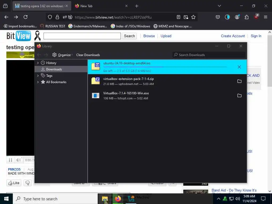Cancel the ubuntu ISO download
272x204 pixels.
(x=239, y=67)
